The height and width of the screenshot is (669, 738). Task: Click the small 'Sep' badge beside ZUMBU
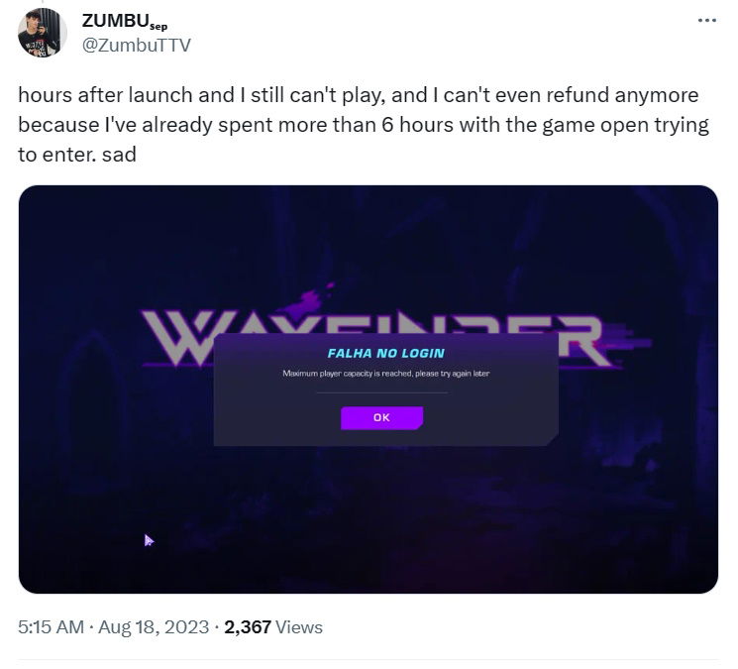click(158, 27)
